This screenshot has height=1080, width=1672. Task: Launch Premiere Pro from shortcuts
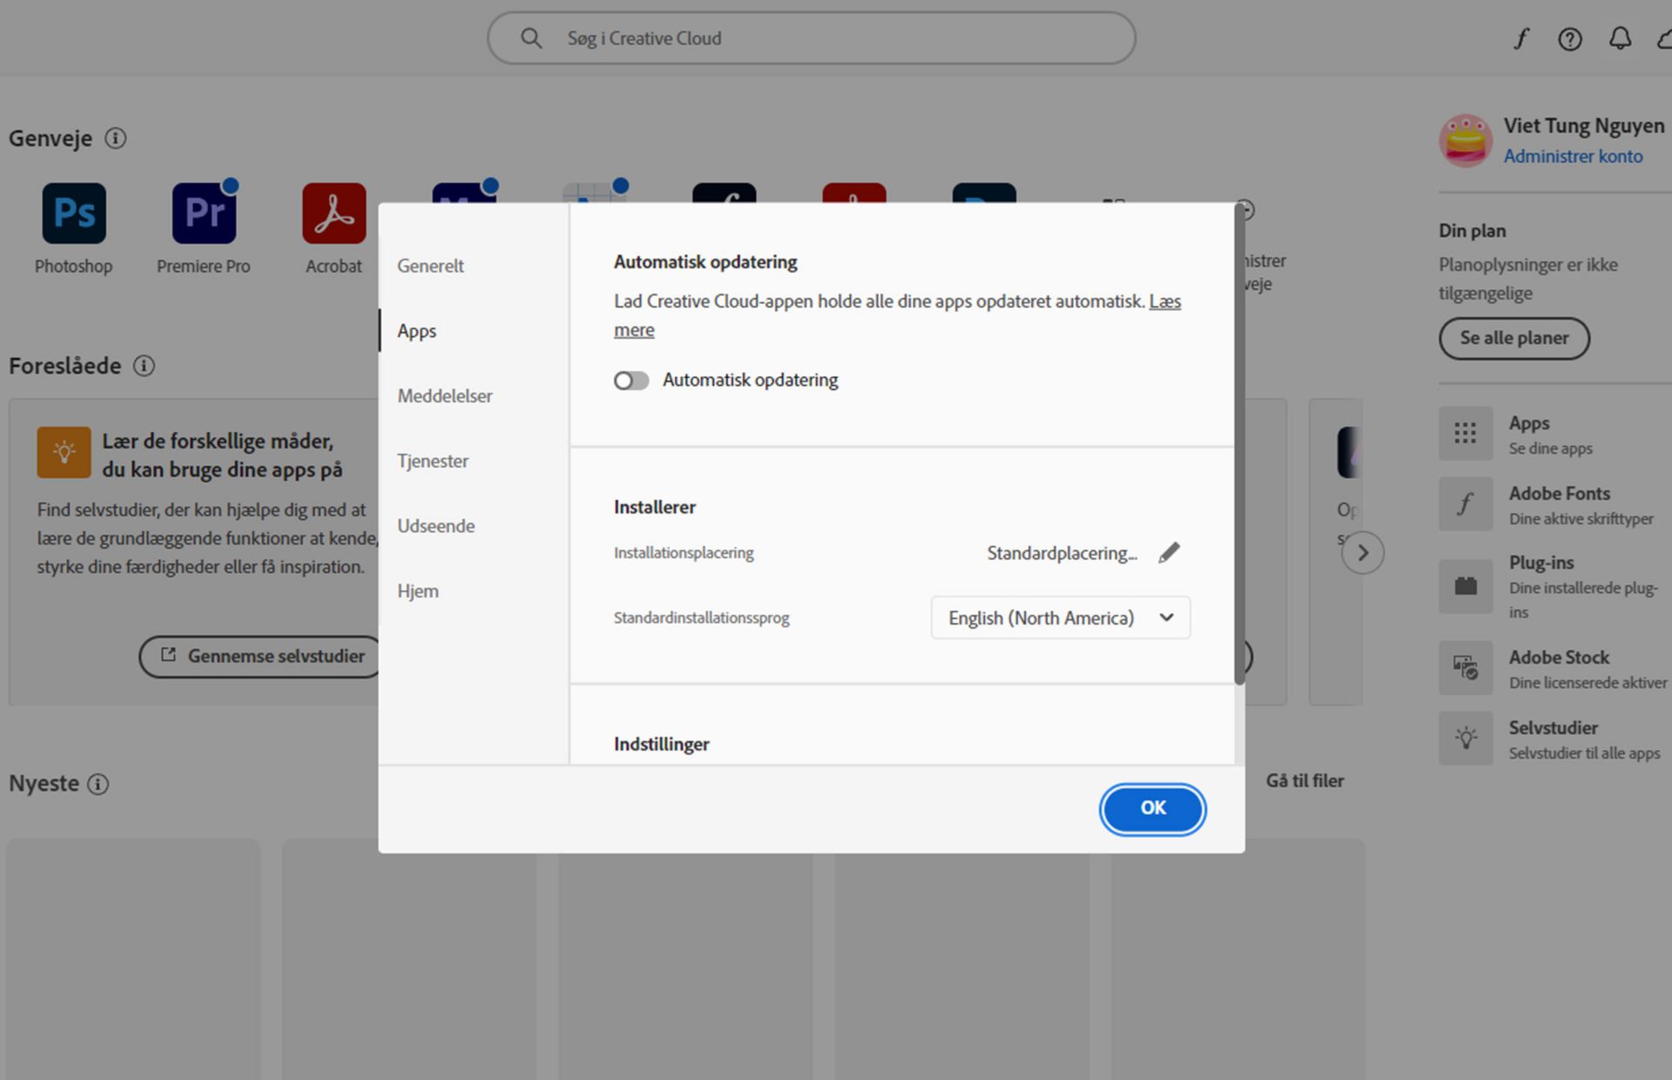tap(204, 213)
